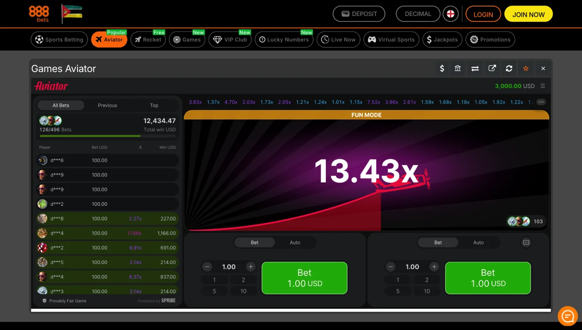582x330 pixels.
Task: Open the Aviator hamburger menu
Action: pyautogui.click(x=543, y=86)
